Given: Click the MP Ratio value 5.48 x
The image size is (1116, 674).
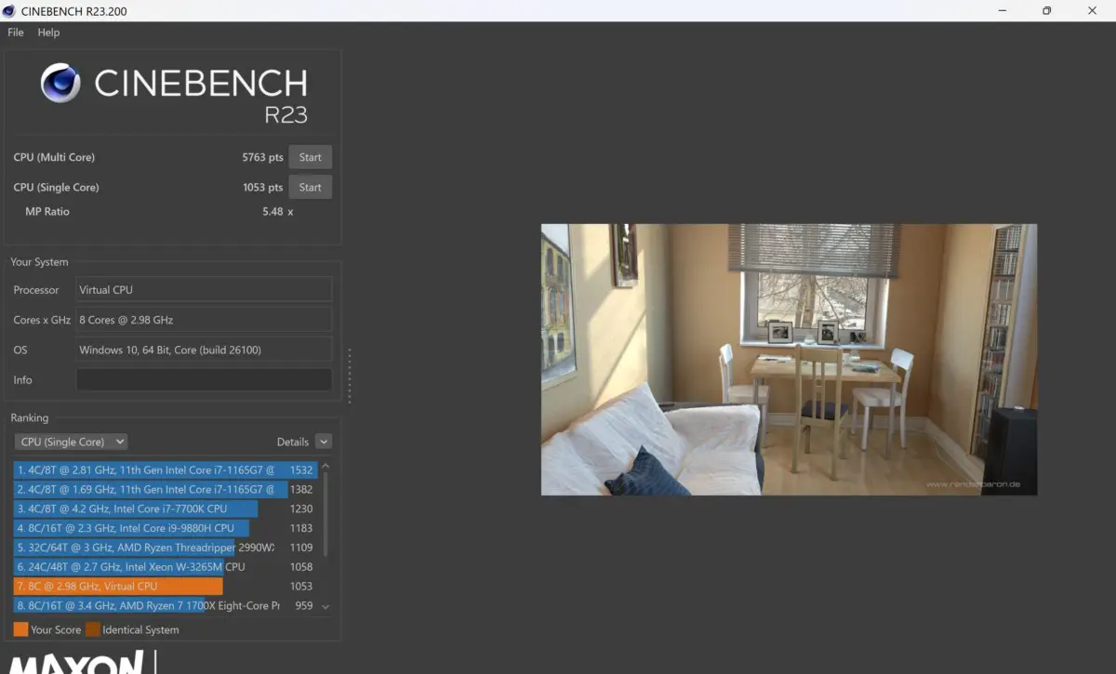Looking at the screenshot, I should pyautogui.click(x=278, y=212).
